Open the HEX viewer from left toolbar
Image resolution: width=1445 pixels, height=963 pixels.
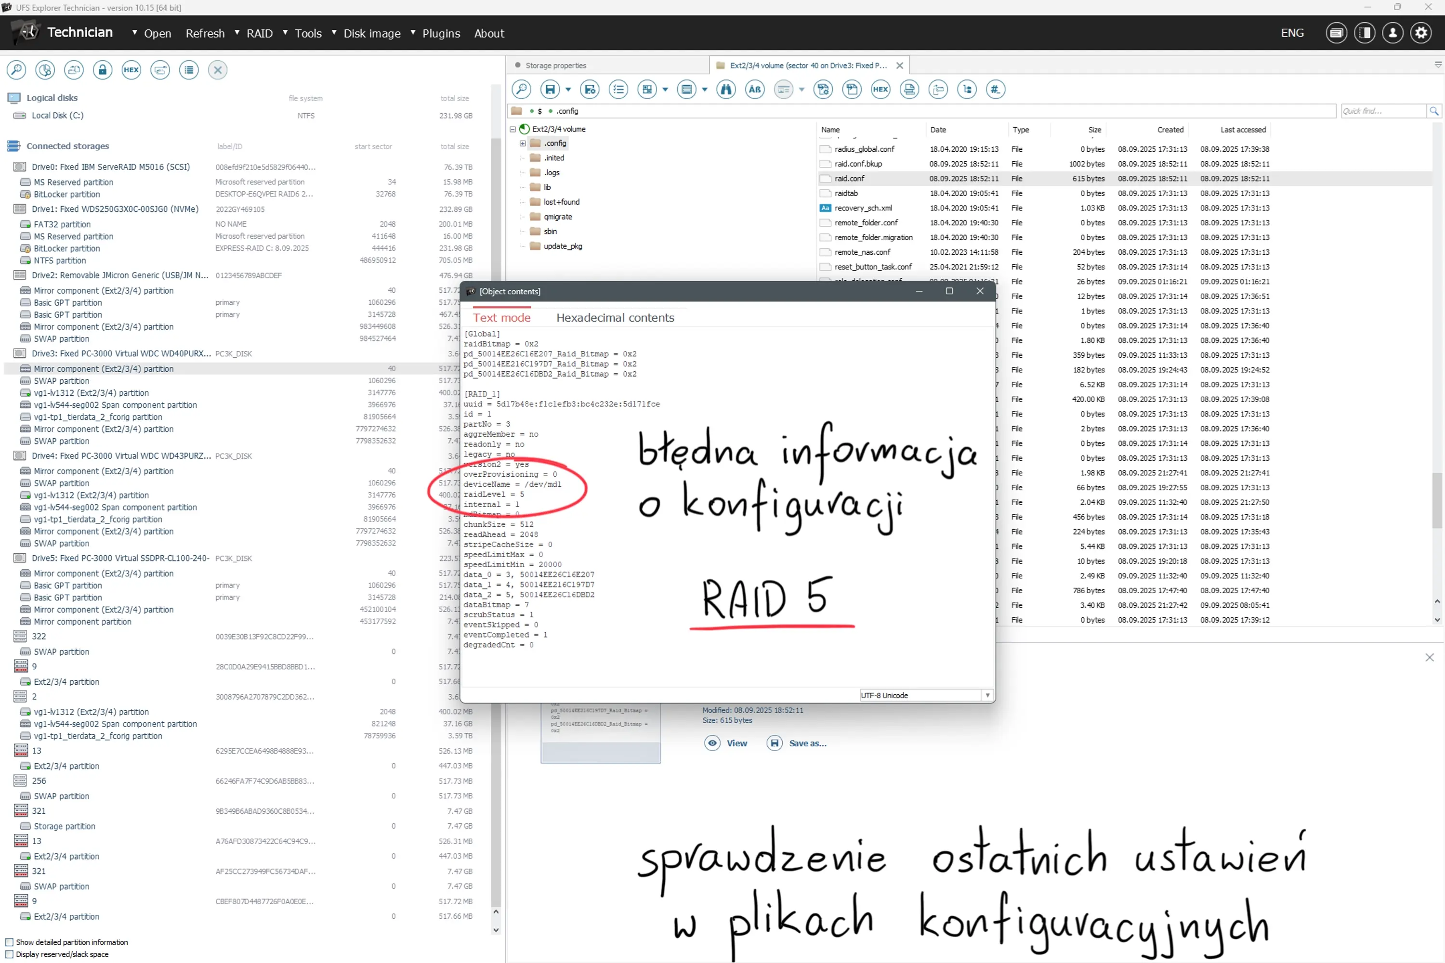[131, 70]
